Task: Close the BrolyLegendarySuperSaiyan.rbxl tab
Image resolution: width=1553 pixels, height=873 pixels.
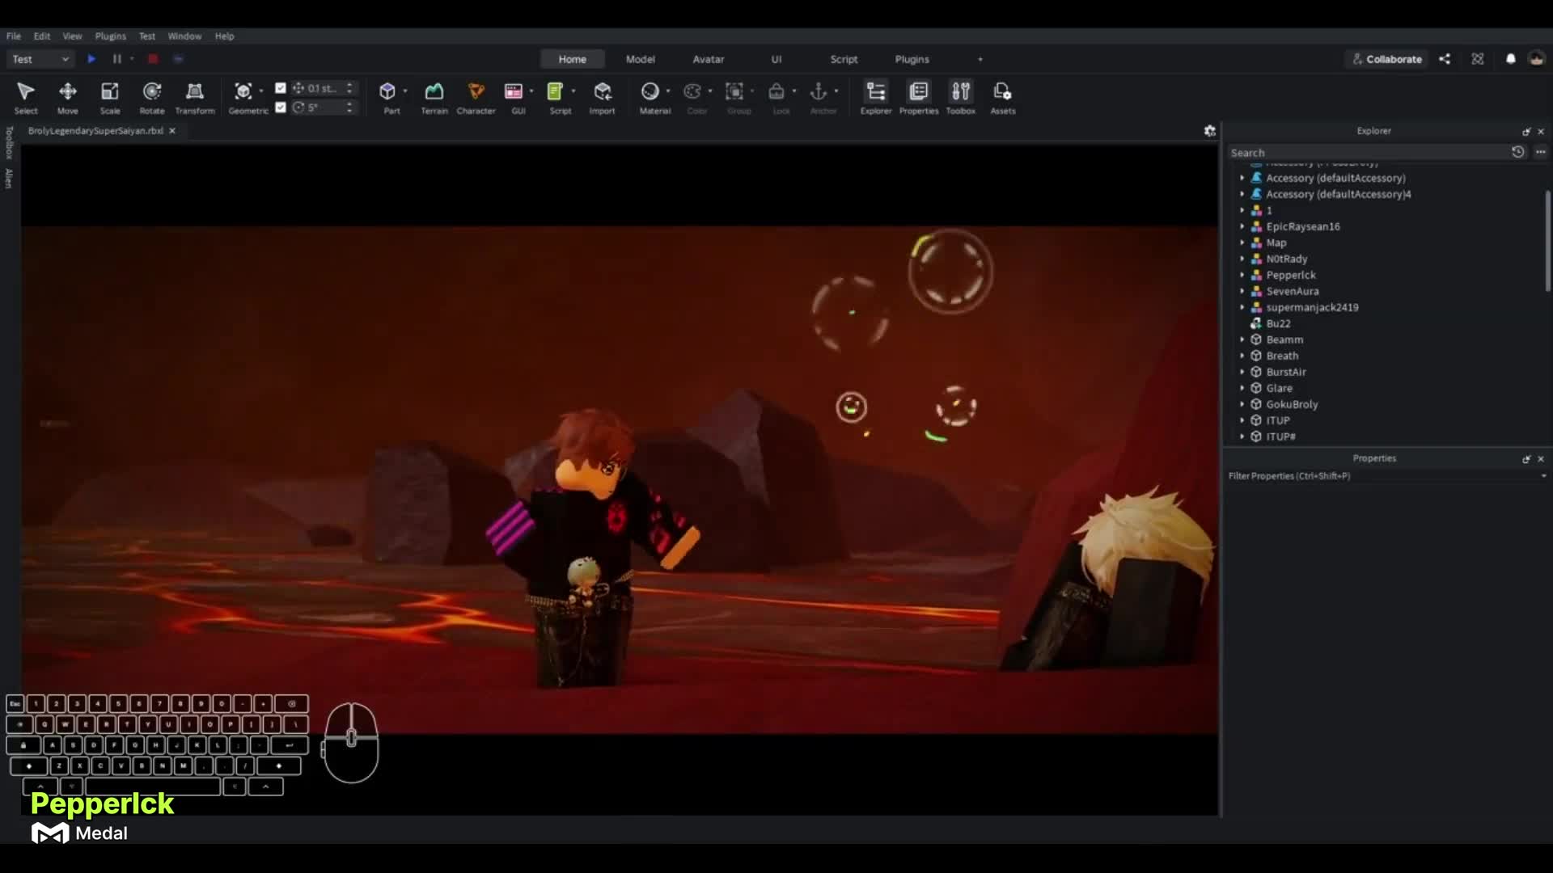Action: pos(171,131)
